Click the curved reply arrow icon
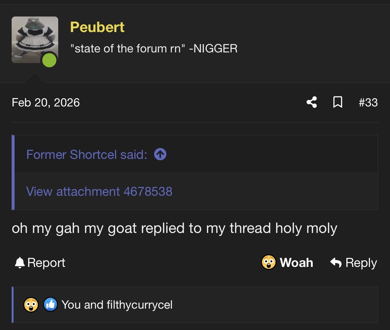 336,262
